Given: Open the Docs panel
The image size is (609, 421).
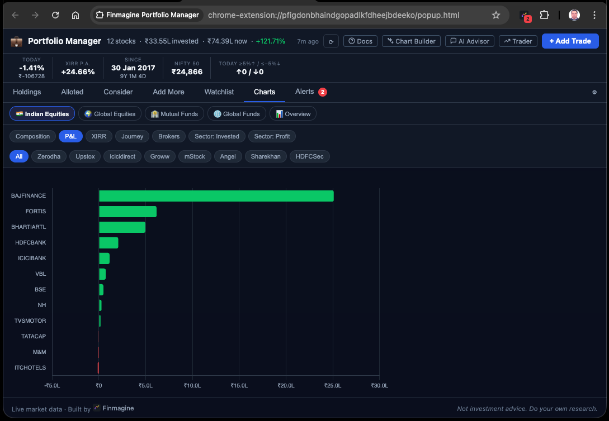Looking at the screenshot, I should coord(360,41).
